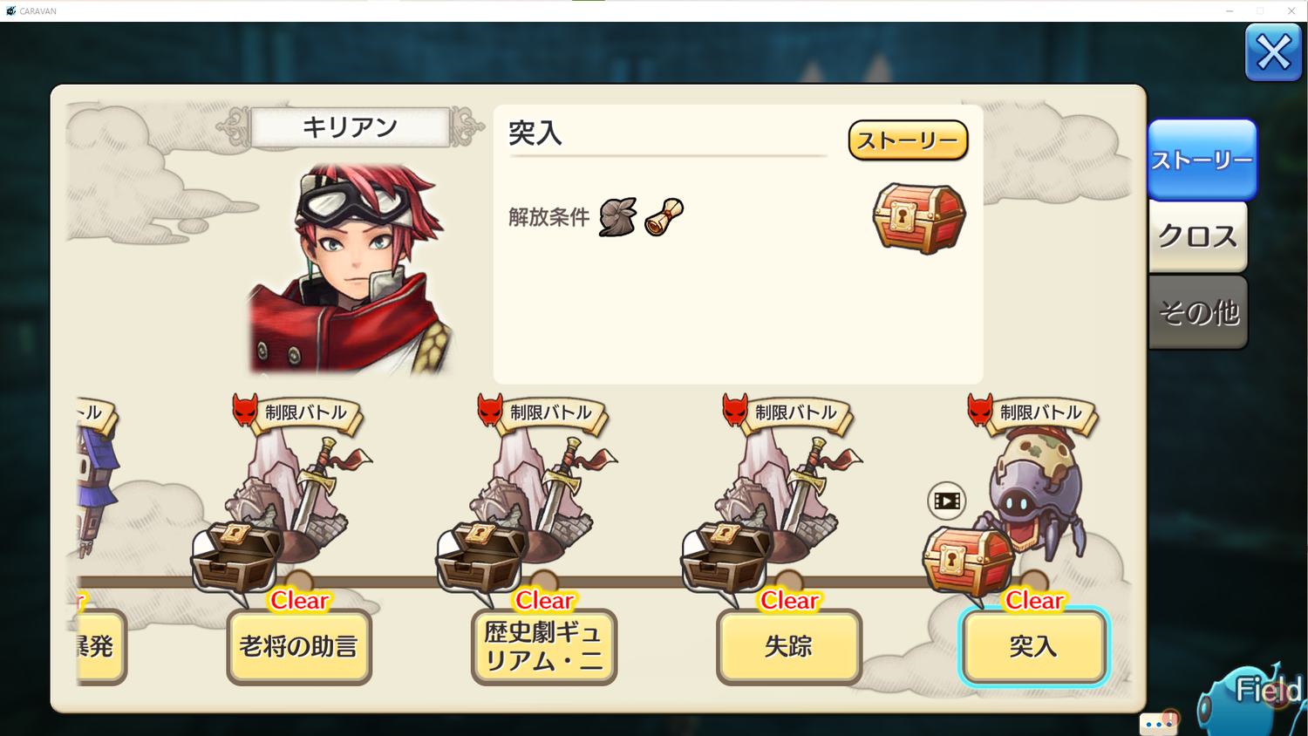1308x736 pixels.
Task: Switch to the ストーリー side tab
Action: [x=1202, y=160]
